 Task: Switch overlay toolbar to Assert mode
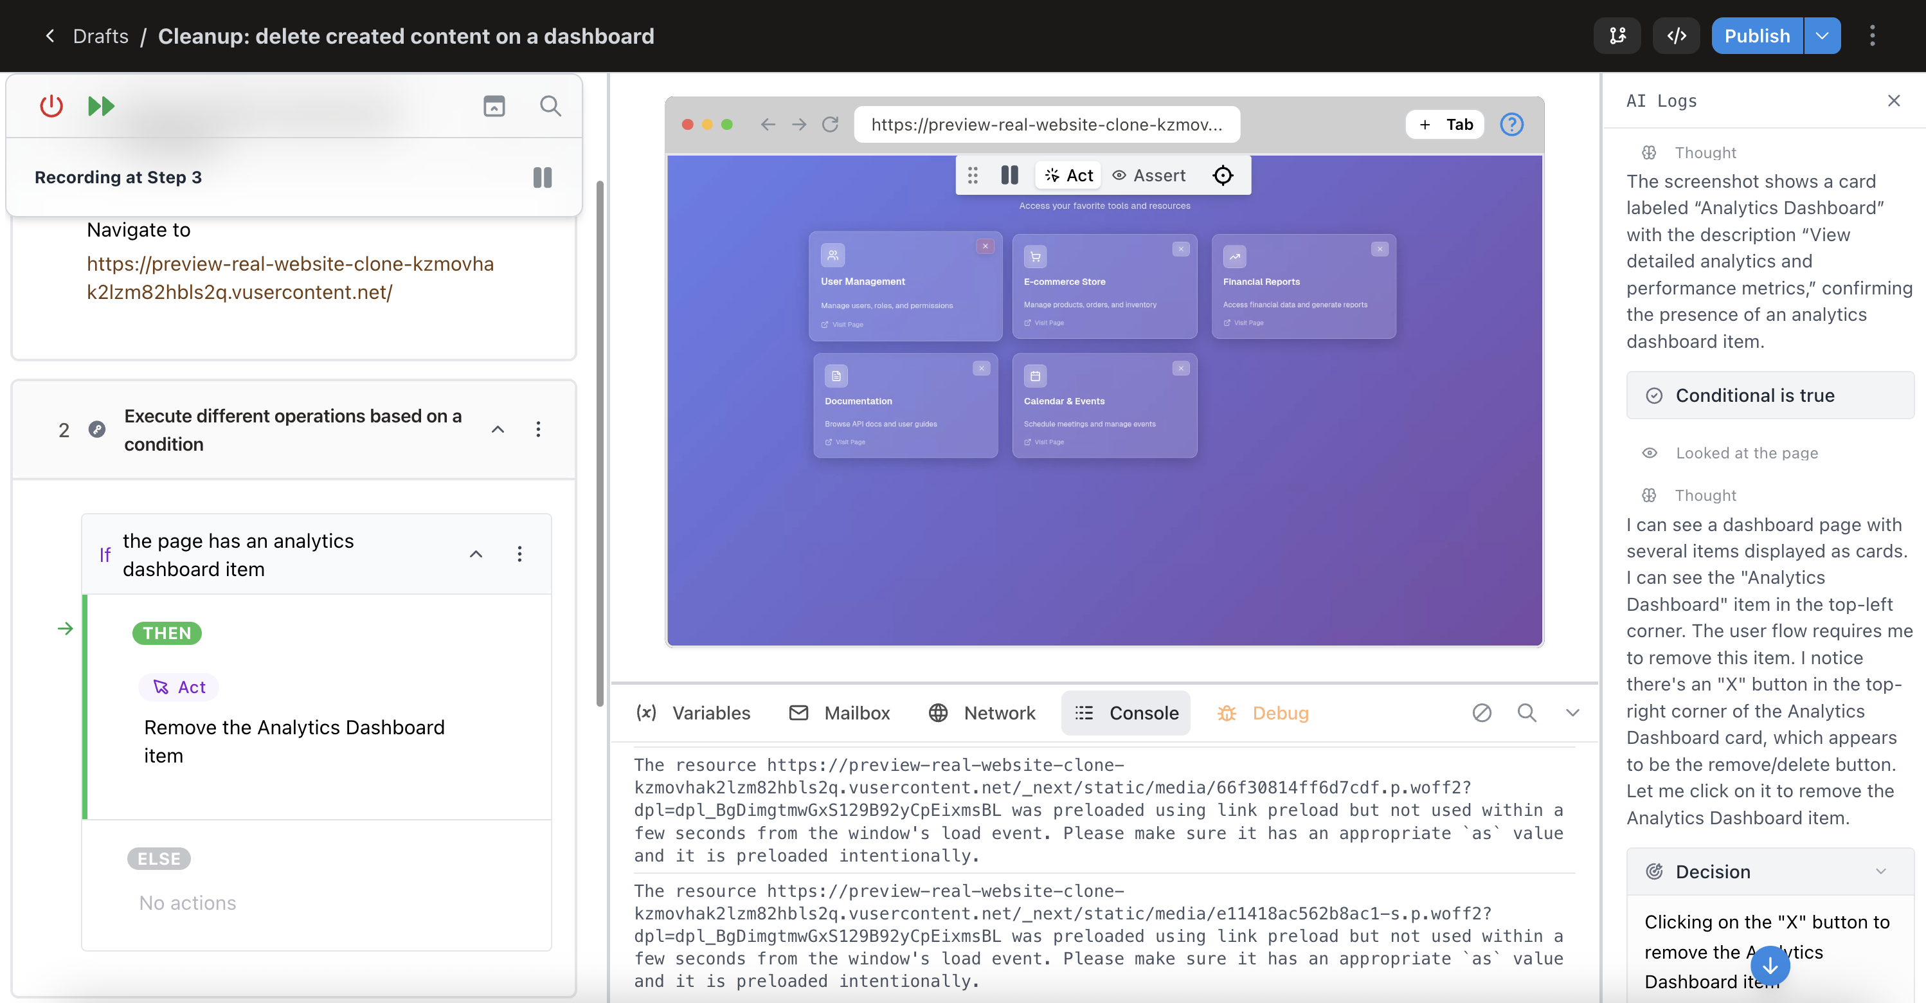click(1148, 175)
